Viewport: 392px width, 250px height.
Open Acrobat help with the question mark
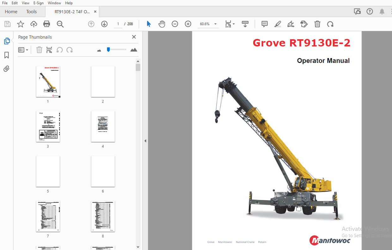370,11
